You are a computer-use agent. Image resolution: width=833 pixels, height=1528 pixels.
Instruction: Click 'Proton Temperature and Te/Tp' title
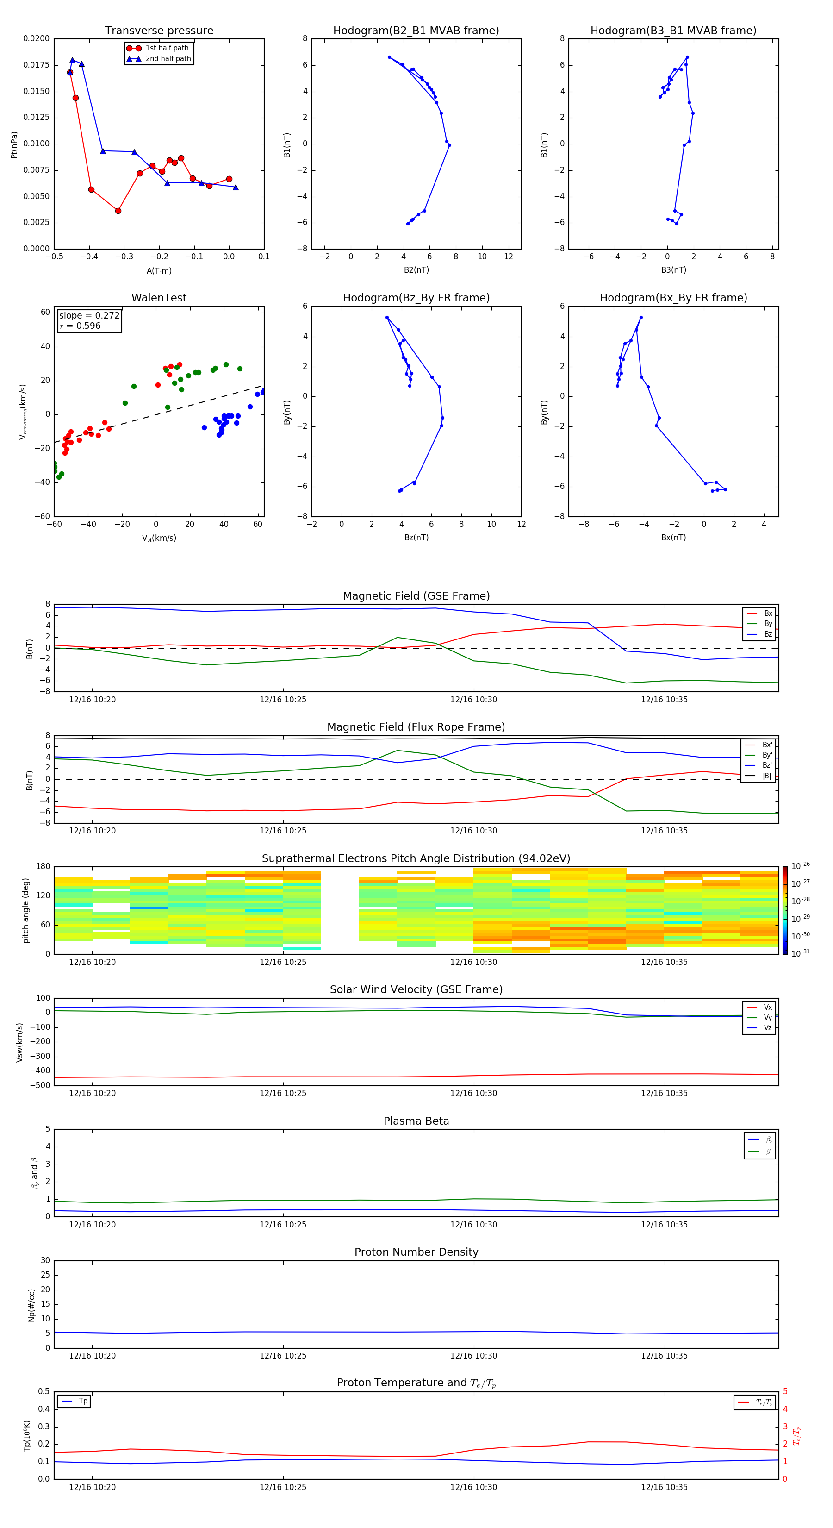(x=416, y=1383)
